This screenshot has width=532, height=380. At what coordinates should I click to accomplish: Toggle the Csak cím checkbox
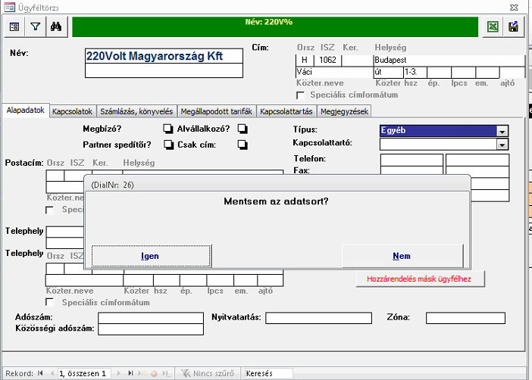pos(243,145)
